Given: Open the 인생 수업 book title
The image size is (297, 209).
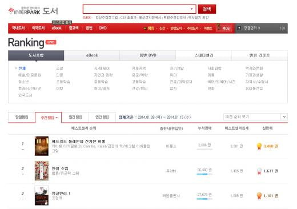Looking at the screenshot, I should [60, 168].
